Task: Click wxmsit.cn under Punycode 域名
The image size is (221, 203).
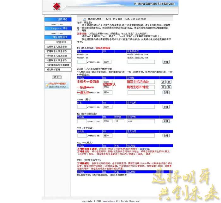Action: 57,34
